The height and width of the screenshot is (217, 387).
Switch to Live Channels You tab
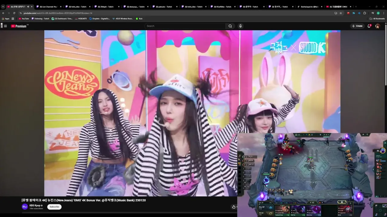(x=48, y=7)
